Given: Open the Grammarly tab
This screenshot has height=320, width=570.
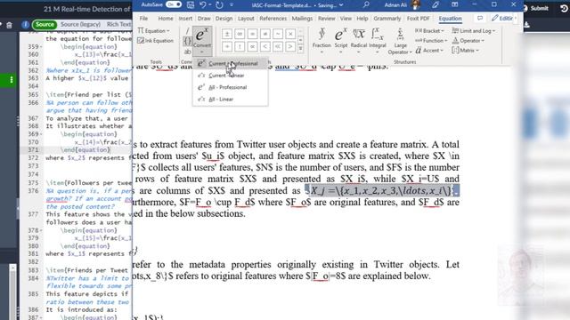Looking at the screenshot, I should tap(387, 18).
